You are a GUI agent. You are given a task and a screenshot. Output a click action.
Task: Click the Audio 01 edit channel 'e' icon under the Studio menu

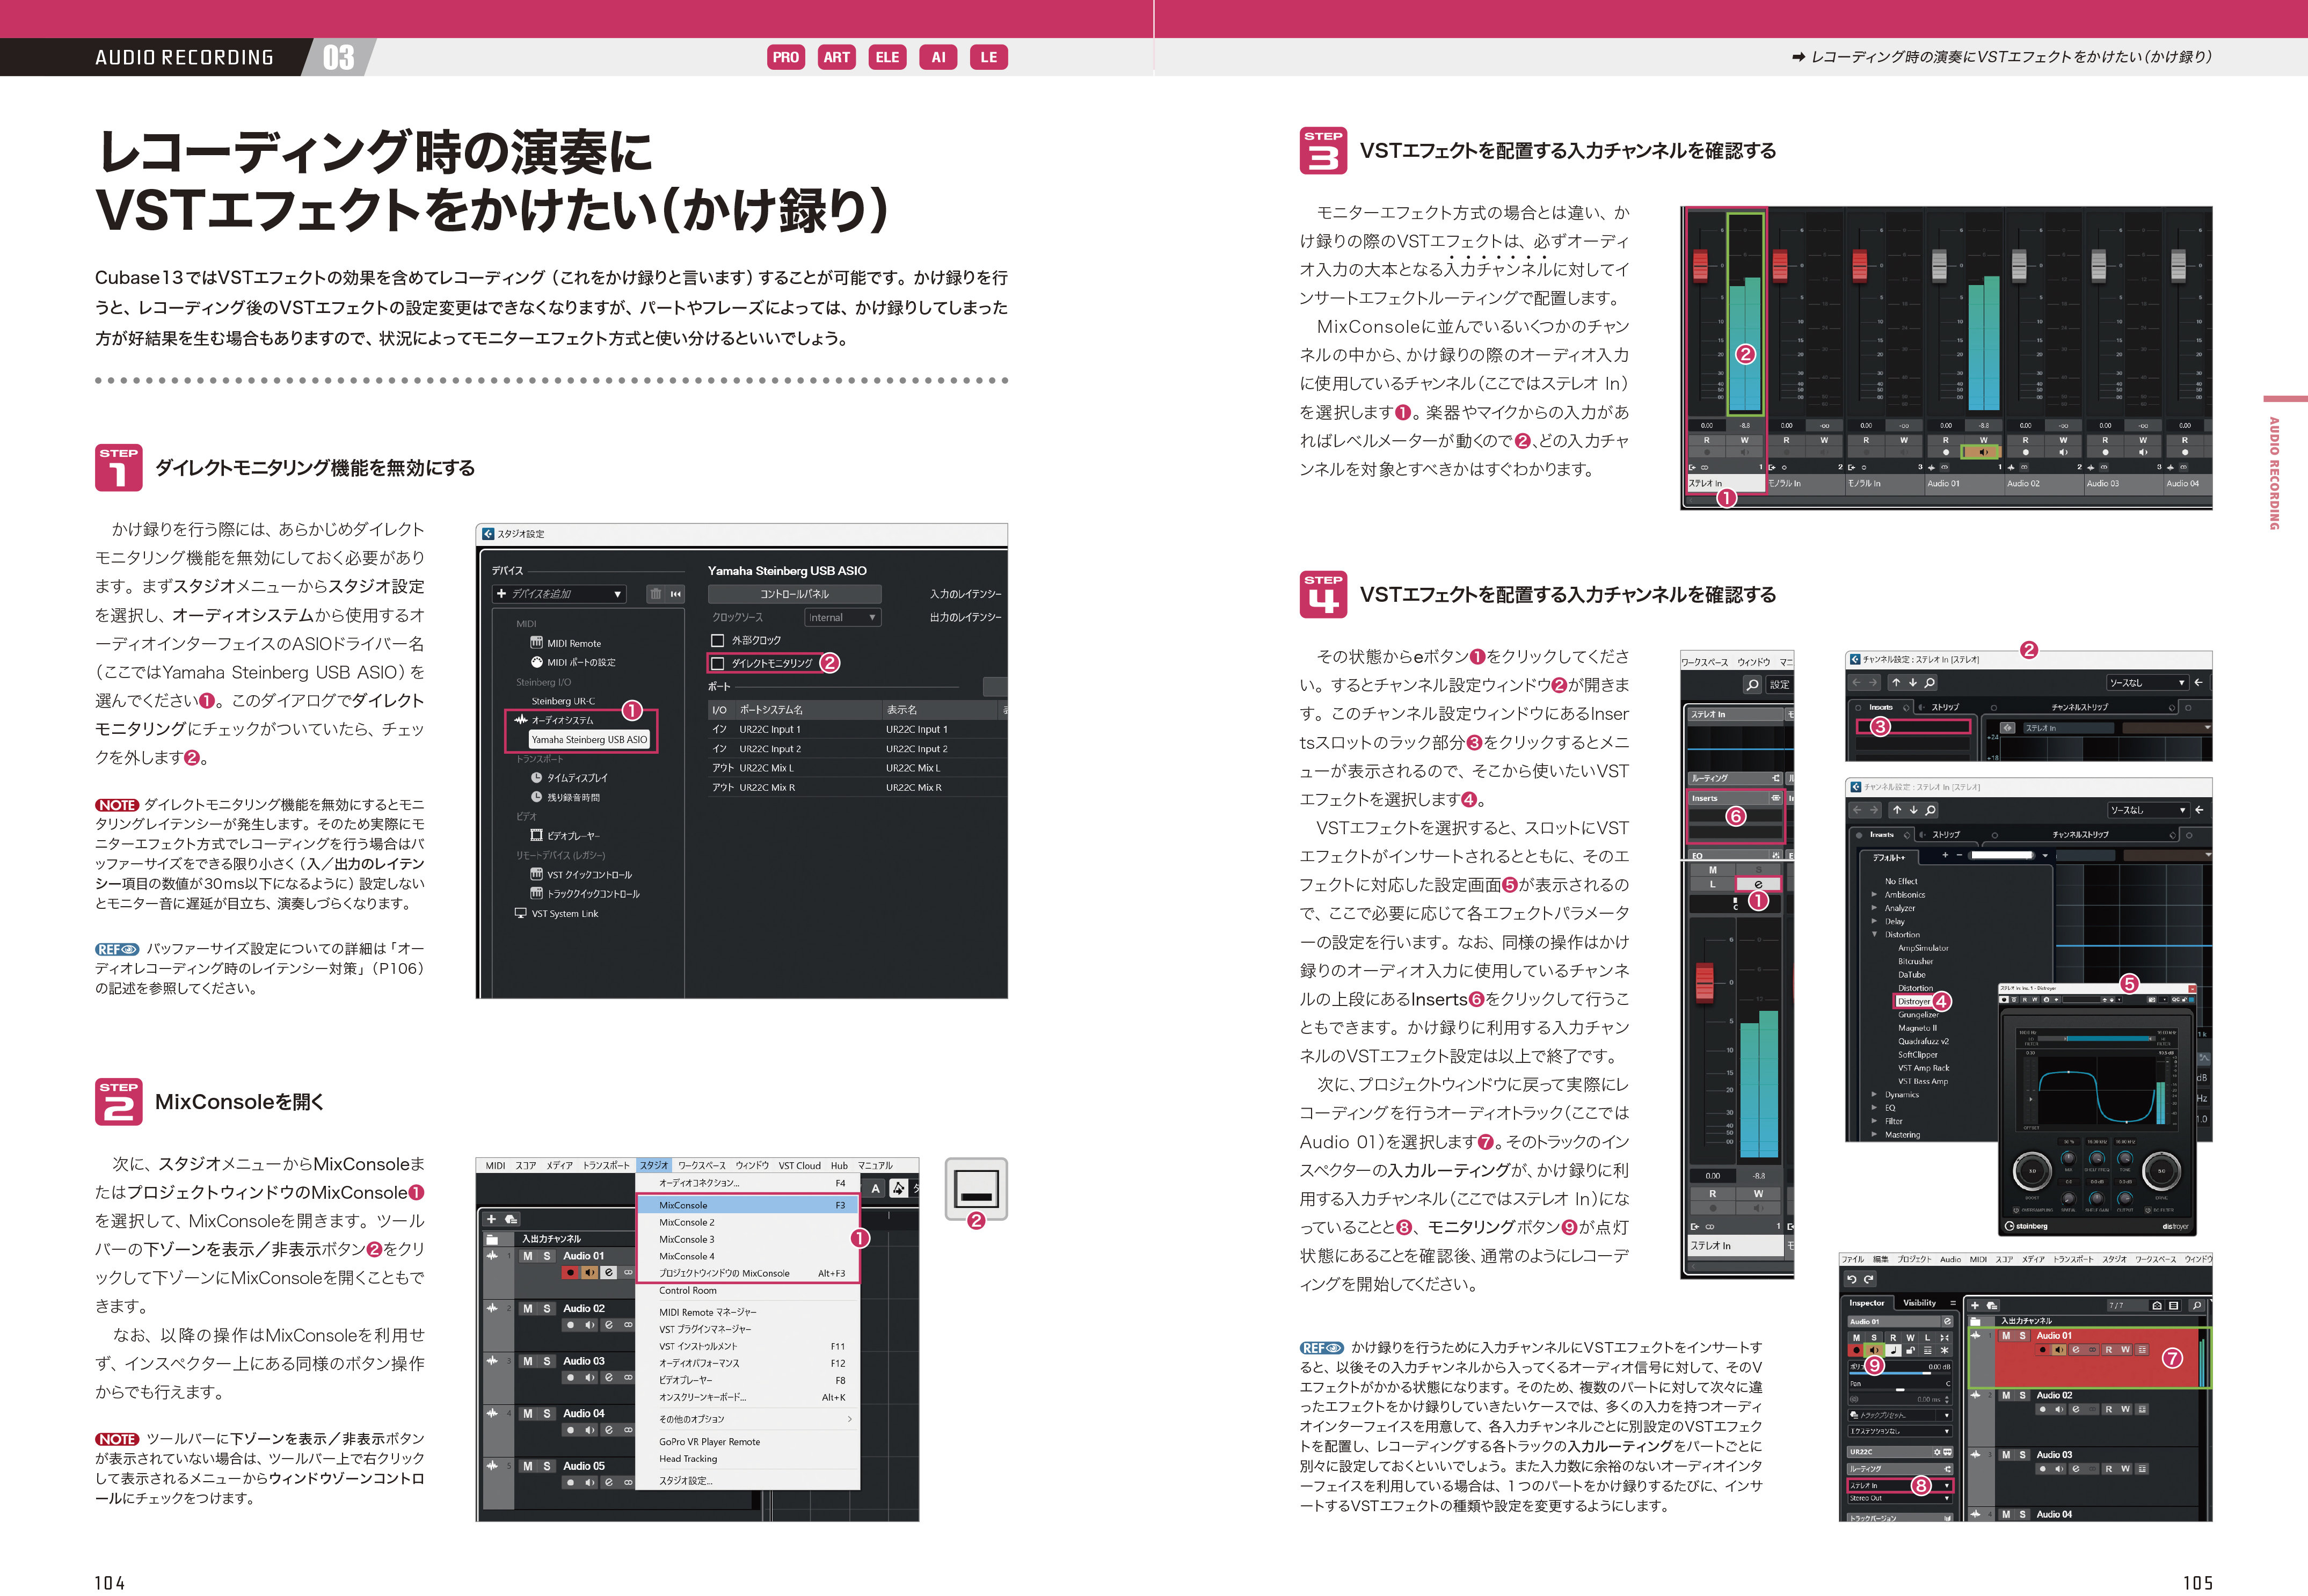609,1273
